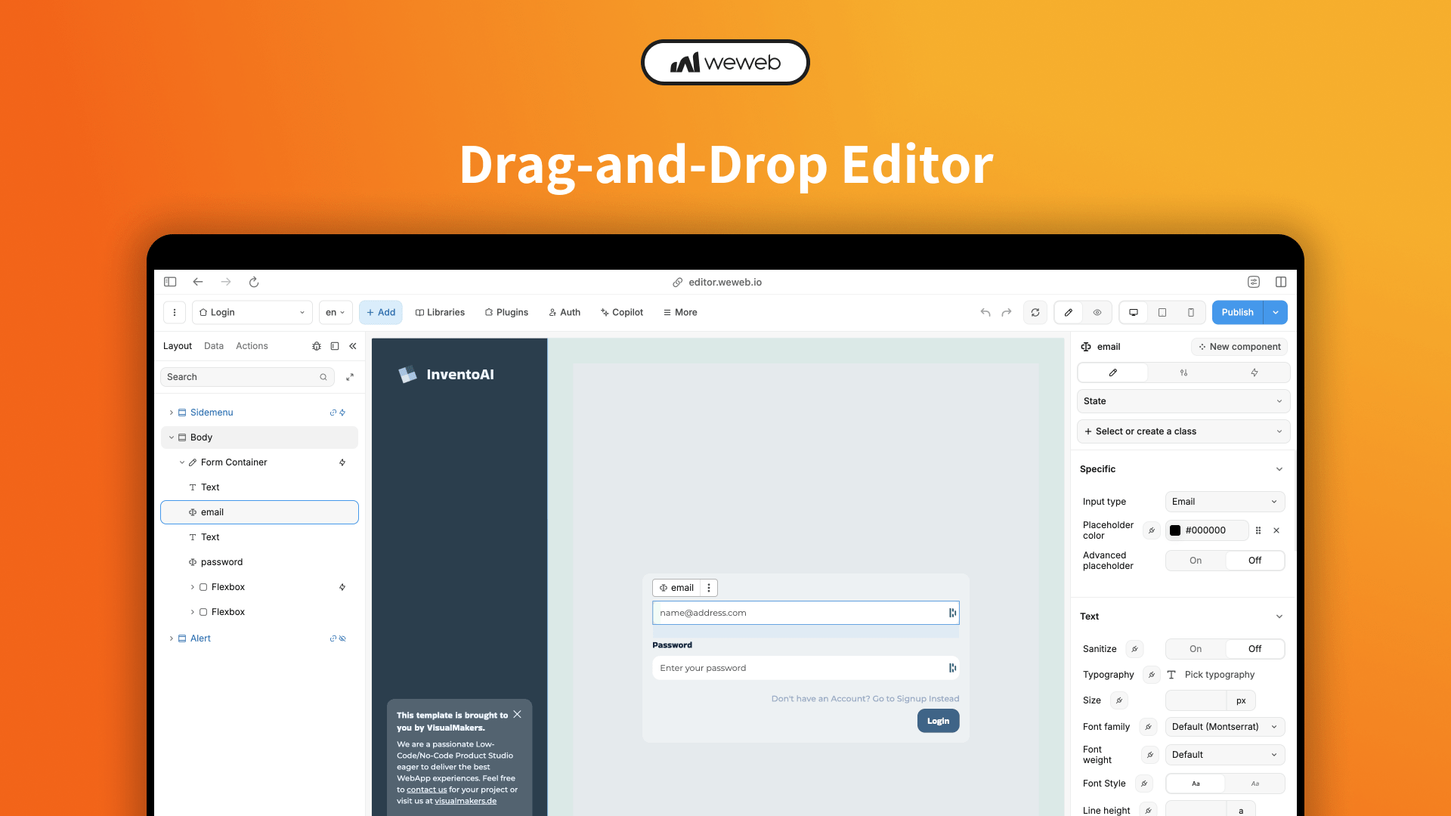1451x816 pixels.
Task: Click bind icon next to Sanitize
Action: tap(1134, 649)
